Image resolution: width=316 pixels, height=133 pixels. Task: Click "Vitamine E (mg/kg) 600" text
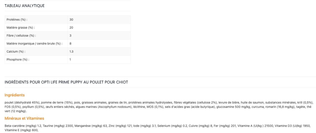click(21, 130)
